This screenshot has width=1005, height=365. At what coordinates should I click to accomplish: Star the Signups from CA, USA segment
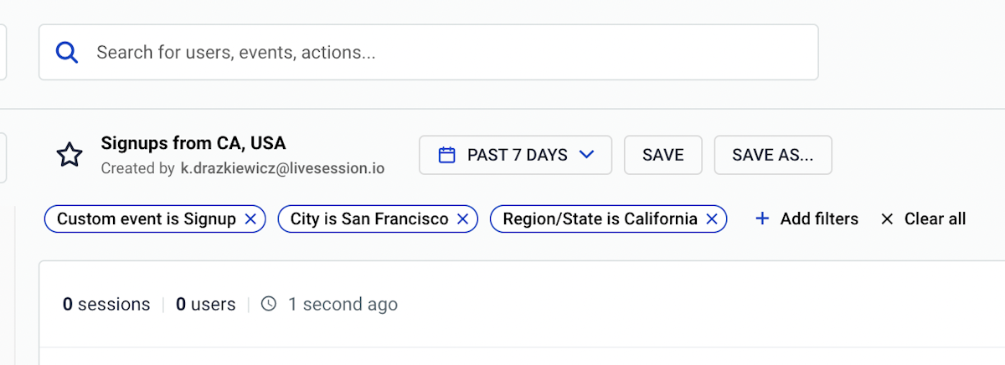[x=70, y=155]
